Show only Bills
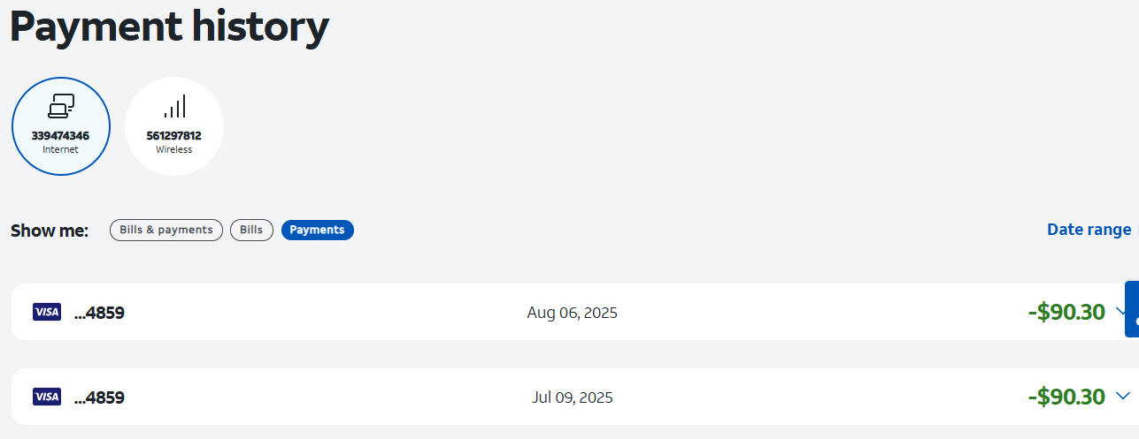Screen dimensions: 1139x439 pos(251,230)
